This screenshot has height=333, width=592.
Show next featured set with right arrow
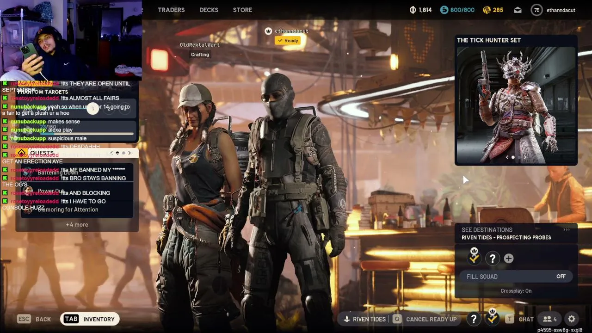(525, 157)
